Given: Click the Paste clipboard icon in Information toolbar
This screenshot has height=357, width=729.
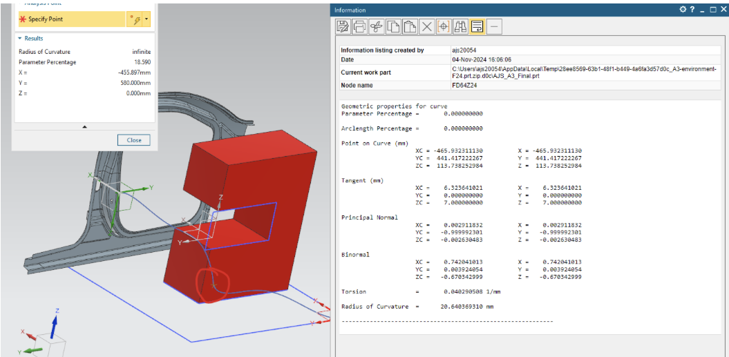Looking at the screenshot, I should coord(410,27).
